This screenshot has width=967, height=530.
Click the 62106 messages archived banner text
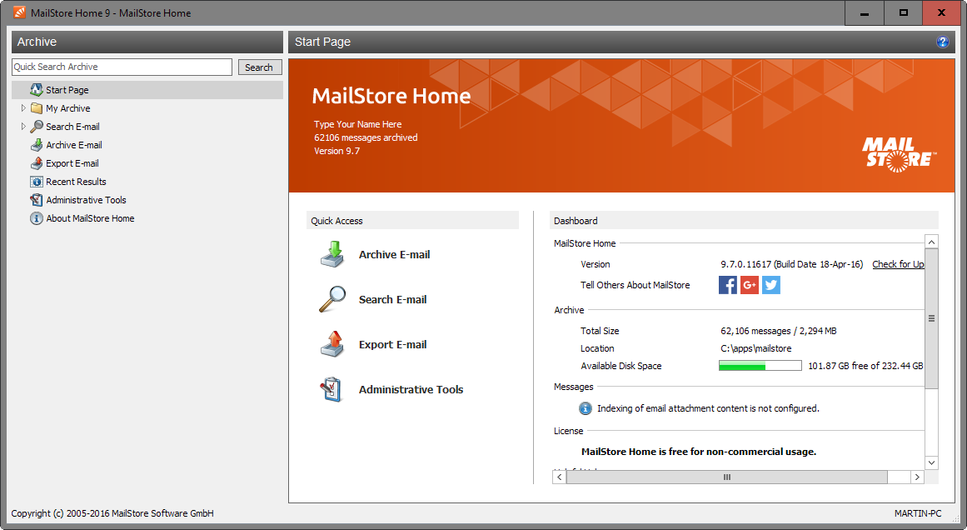(x=366, y=137)
